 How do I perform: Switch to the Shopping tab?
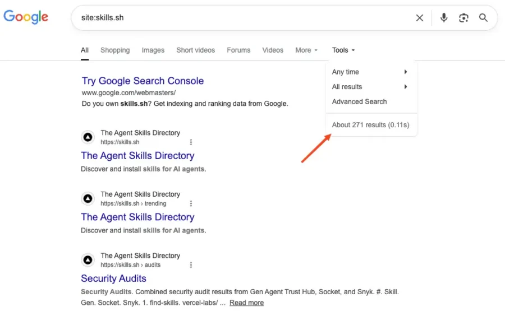click(x=115, y=50)
